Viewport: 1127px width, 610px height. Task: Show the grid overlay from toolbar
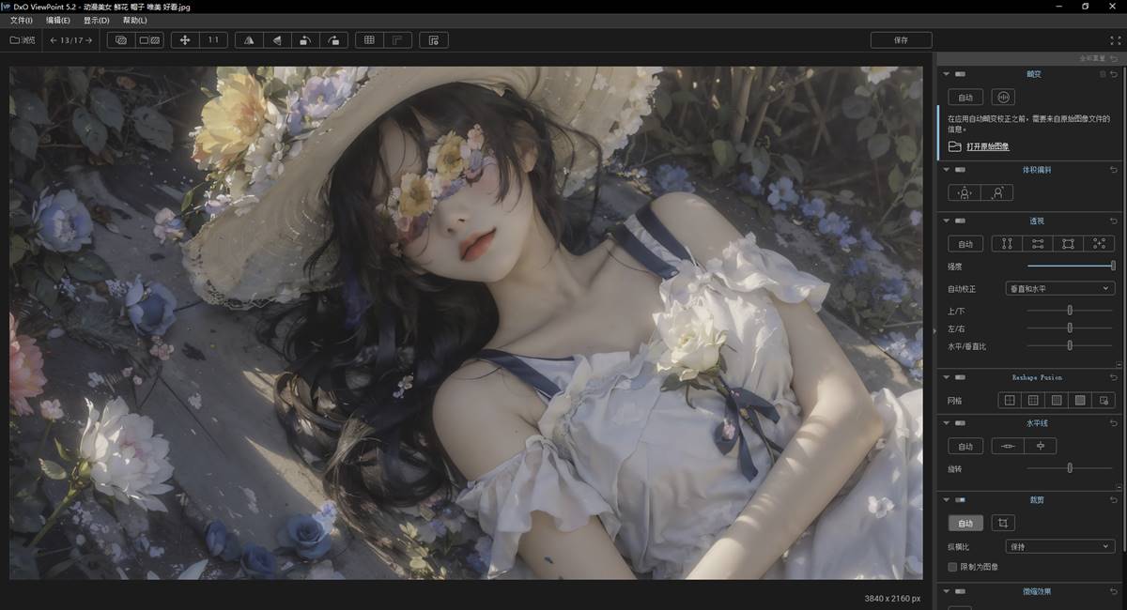tap(369, 40)
